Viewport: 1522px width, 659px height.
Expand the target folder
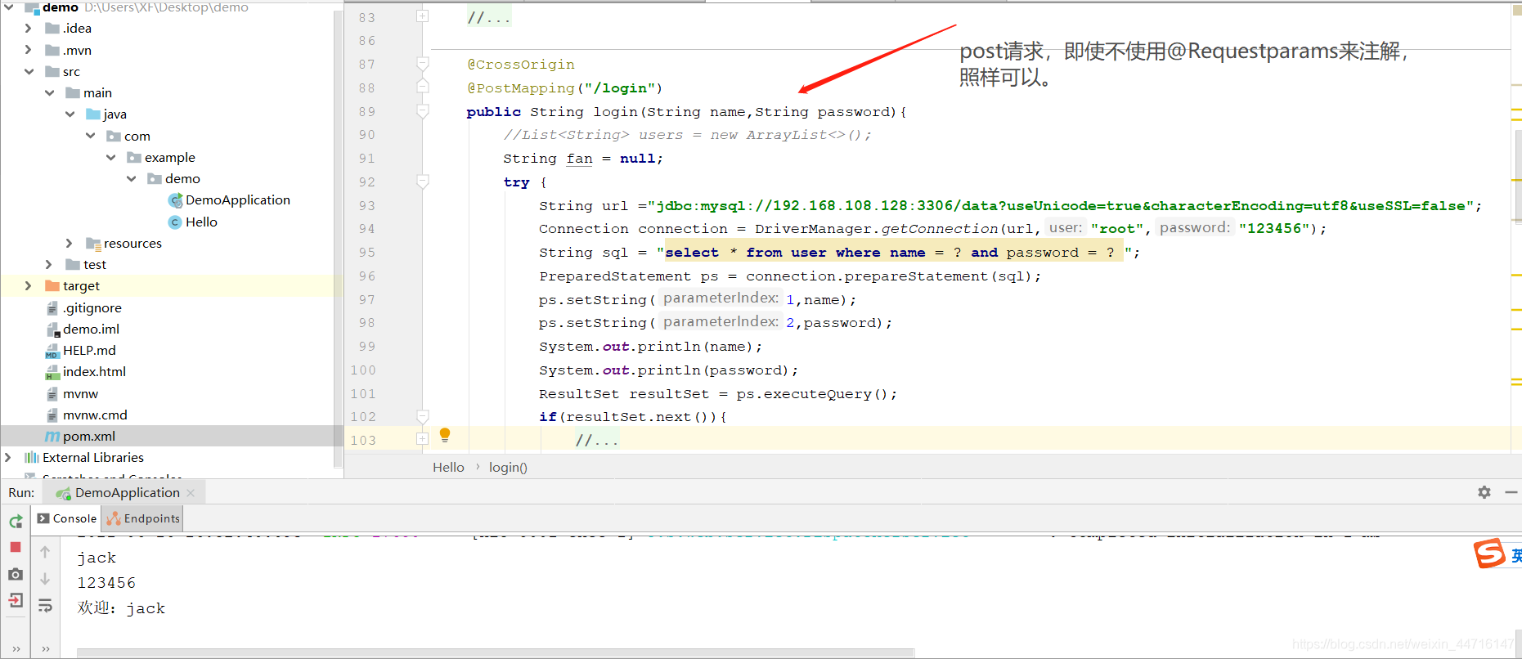pos(29,285)
